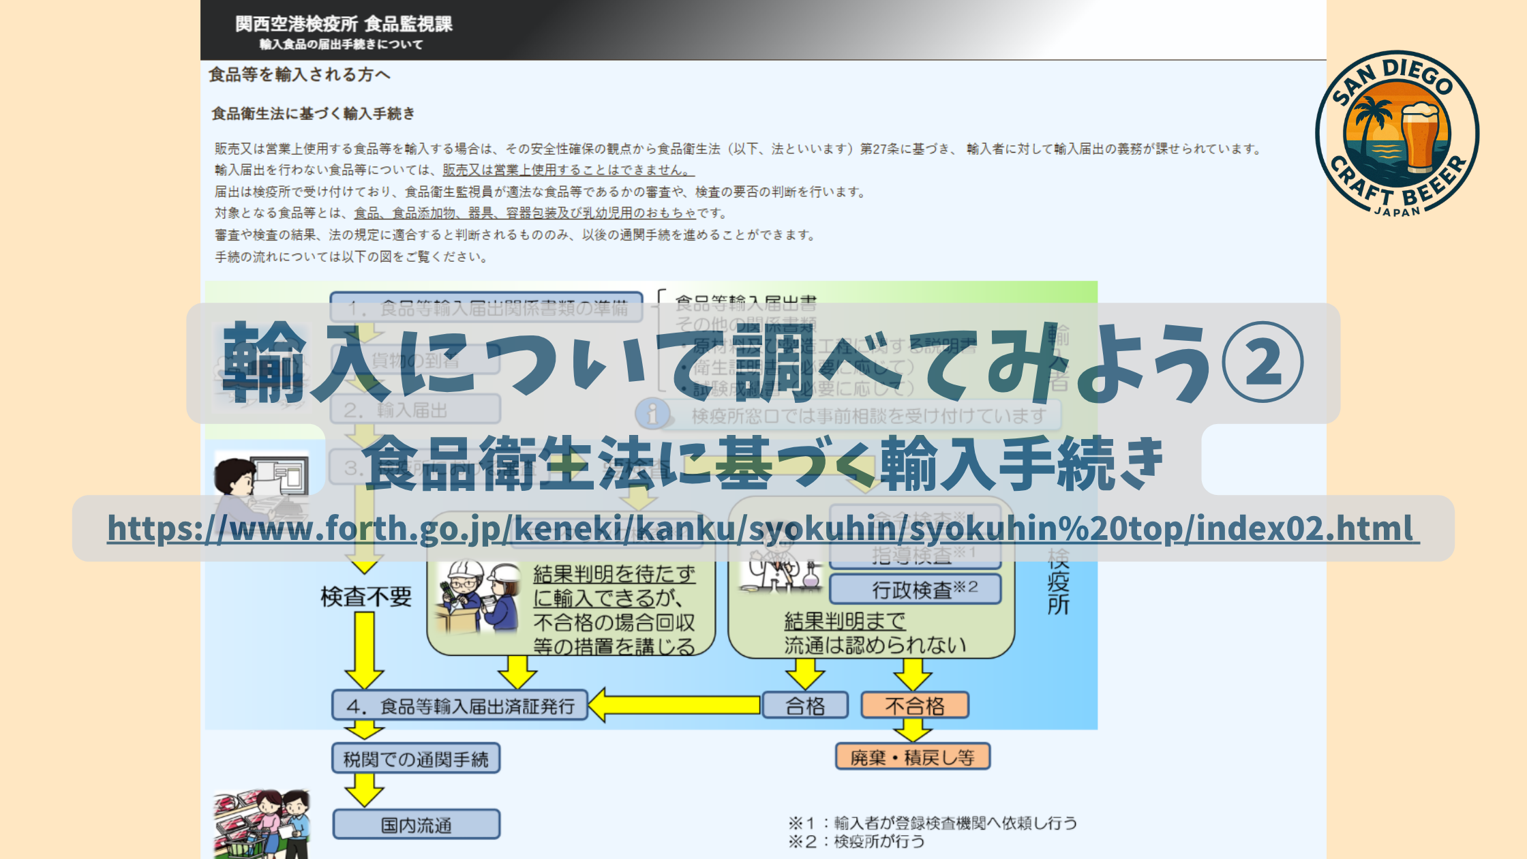1527x859 pixels.
Task: Click the orange 不合格 box
Action: 915,706
